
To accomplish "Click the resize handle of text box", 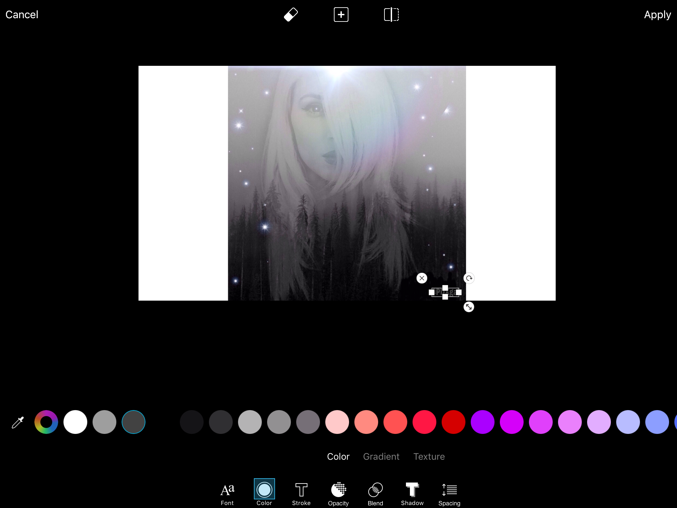I will coord(469,307).
